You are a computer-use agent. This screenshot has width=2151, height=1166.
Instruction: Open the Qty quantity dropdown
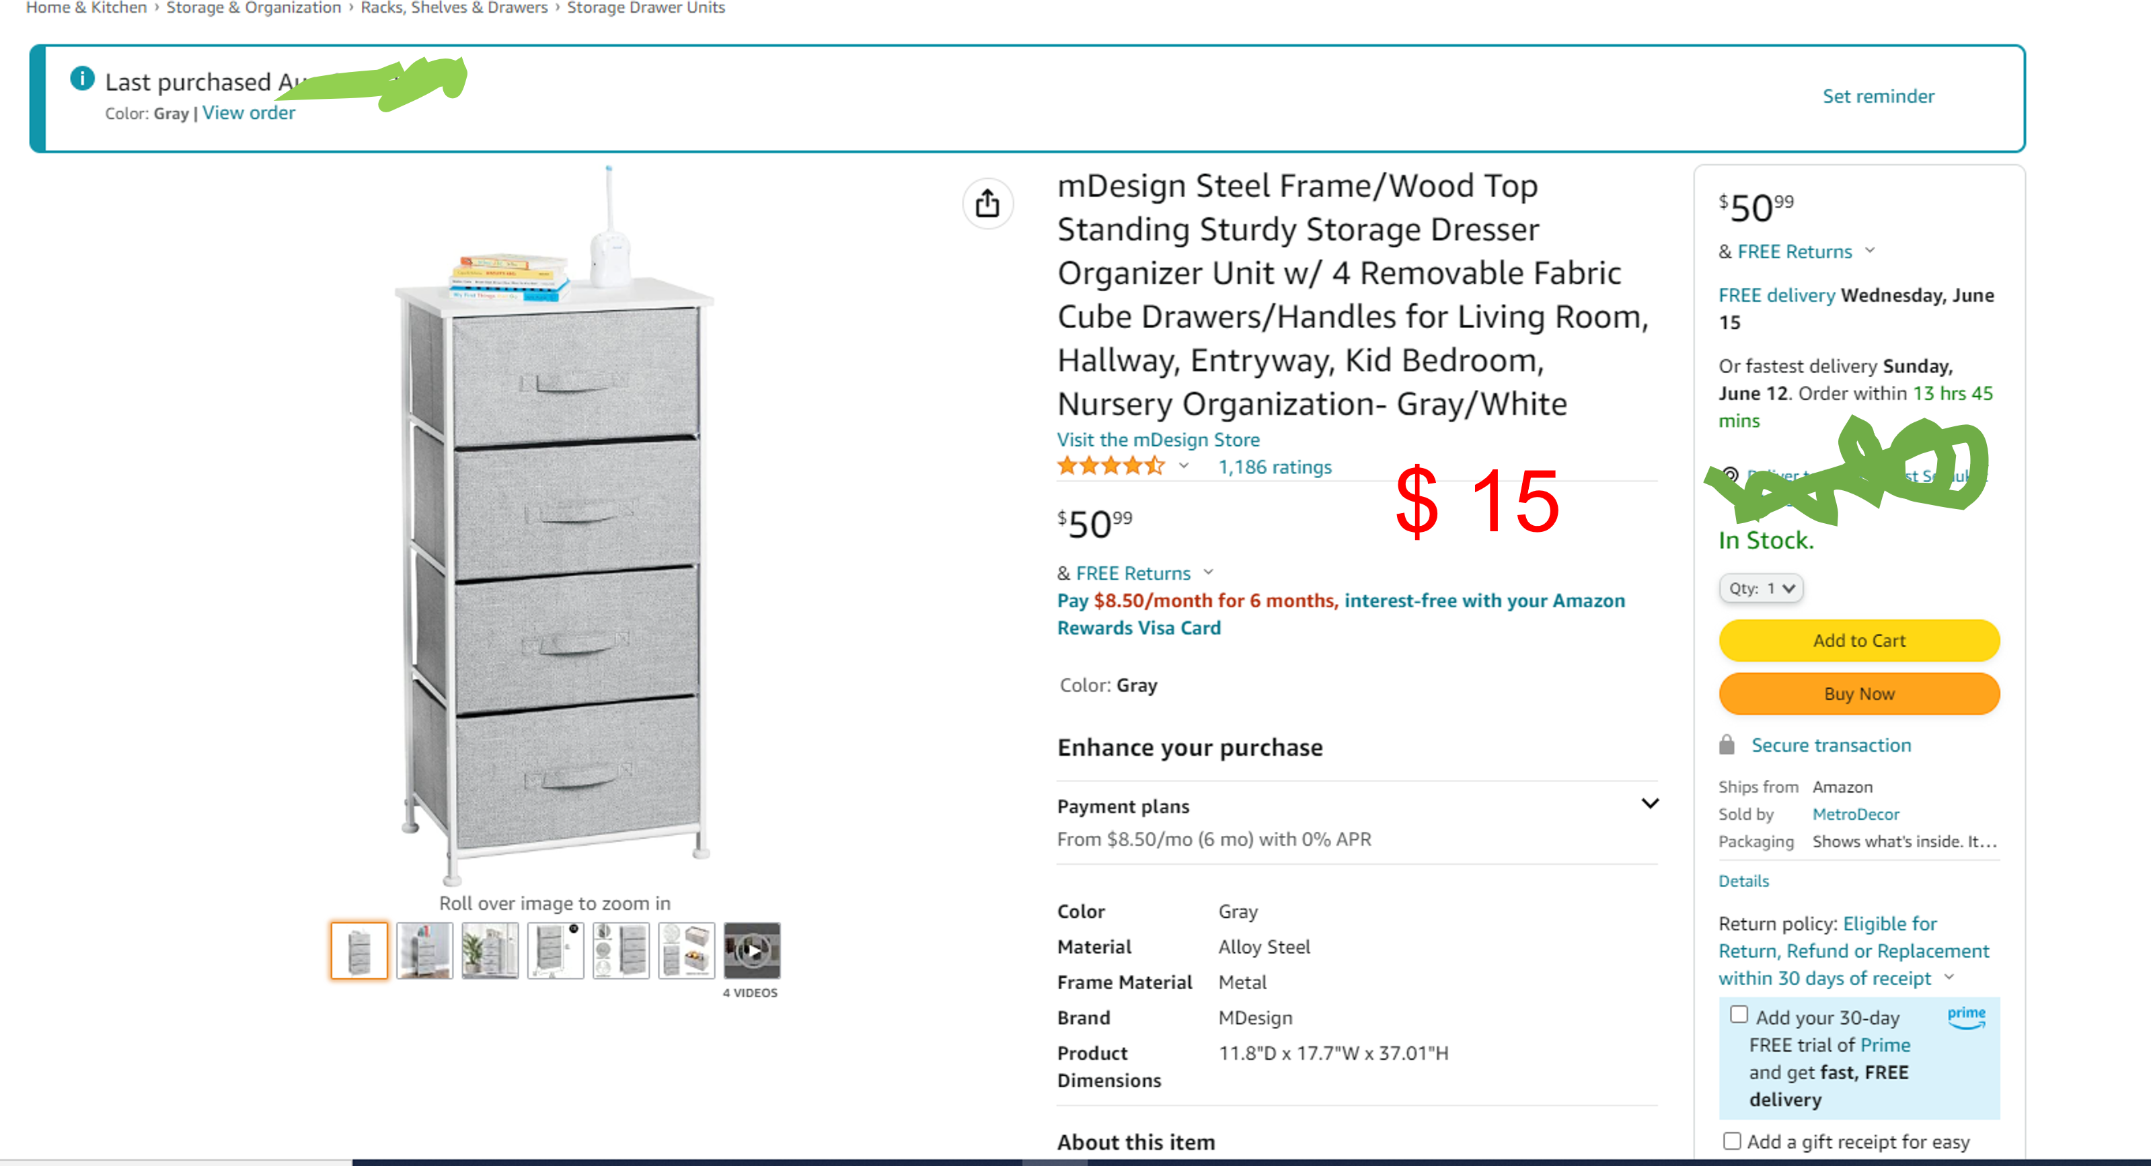point(1760,588)
